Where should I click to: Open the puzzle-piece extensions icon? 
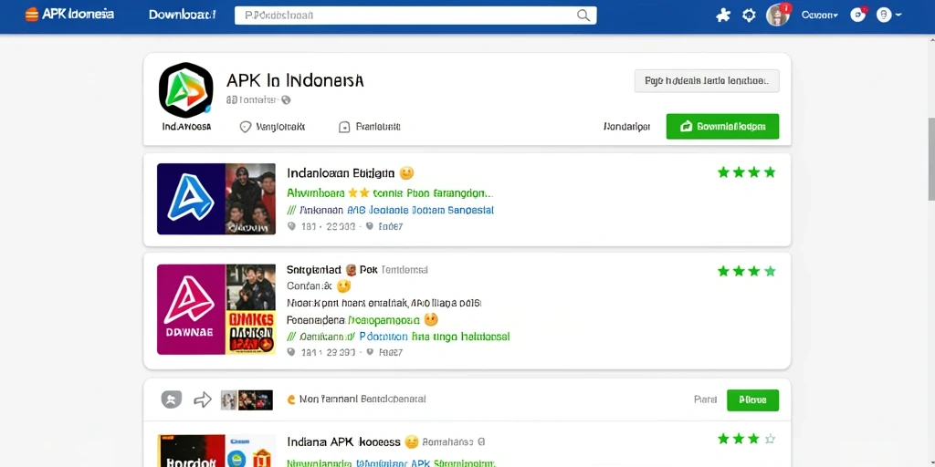pyautogui.click(x=723, y=16)
